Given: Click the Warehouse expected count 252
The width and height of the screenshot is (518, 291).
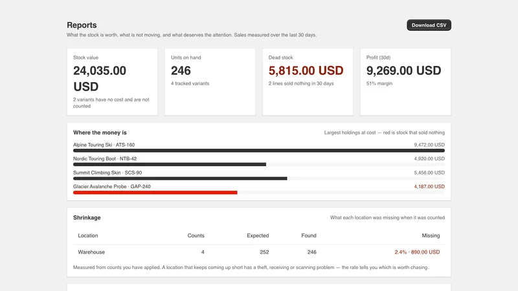Looking at the screenshot, I should tap(264, 252).
